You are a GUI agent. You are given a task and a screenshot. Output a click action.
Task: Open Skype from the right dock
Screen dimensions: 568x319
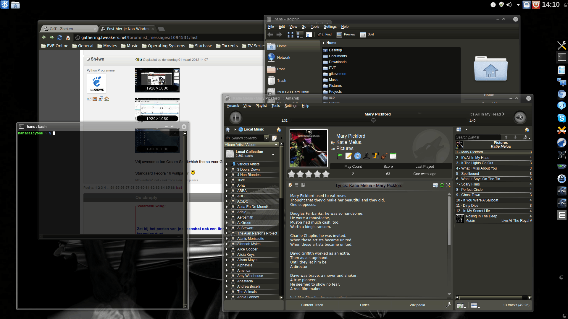[561, 118]
